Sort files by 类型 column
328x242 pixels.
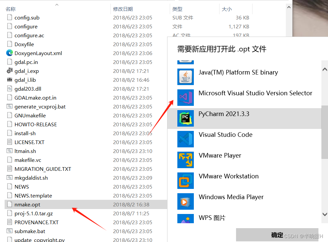(177, 9)
